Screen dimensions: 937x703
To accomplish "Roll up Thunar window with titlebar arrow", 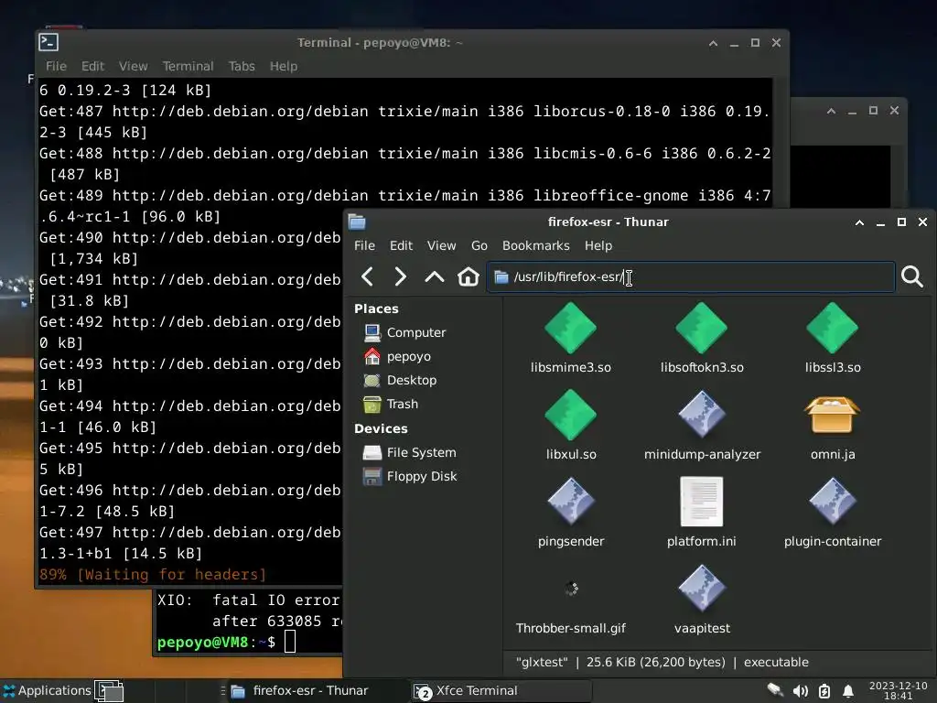I will pos(859,222).
